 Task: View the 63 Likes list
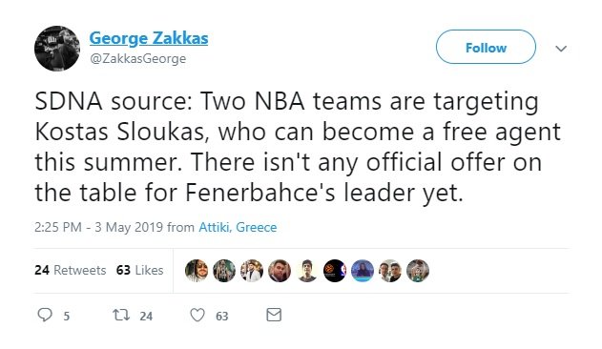[x=139, y=270]
